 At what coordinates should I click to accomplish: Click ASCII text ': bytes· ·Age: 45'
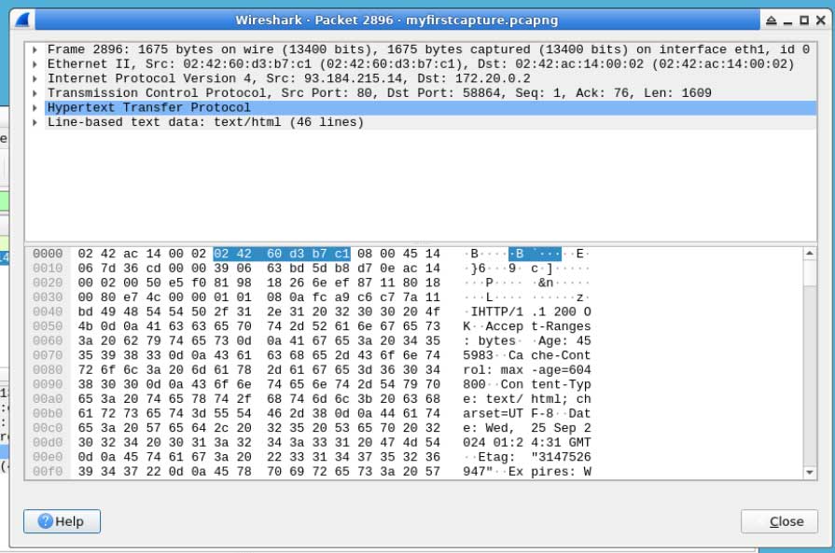tap(527, 341)
